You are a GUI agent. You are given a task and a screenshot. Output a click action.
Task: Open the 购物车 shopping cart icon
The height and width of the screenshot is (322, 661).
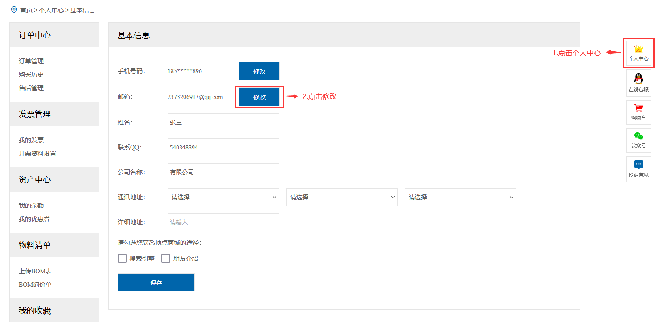click(x=638, y=108)
